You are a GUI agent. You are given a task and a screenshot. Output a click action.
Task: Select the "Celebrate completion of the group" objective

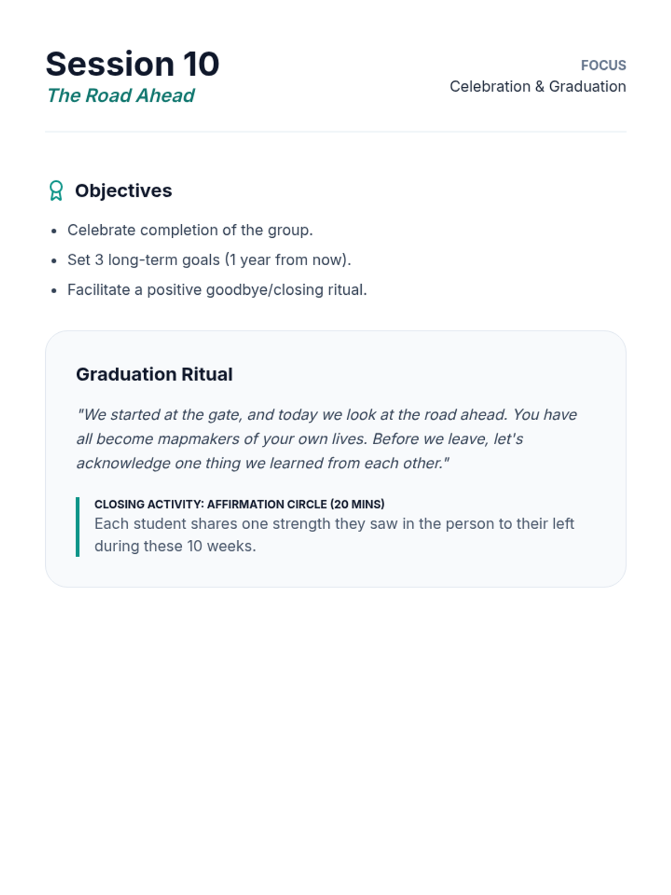190,230
